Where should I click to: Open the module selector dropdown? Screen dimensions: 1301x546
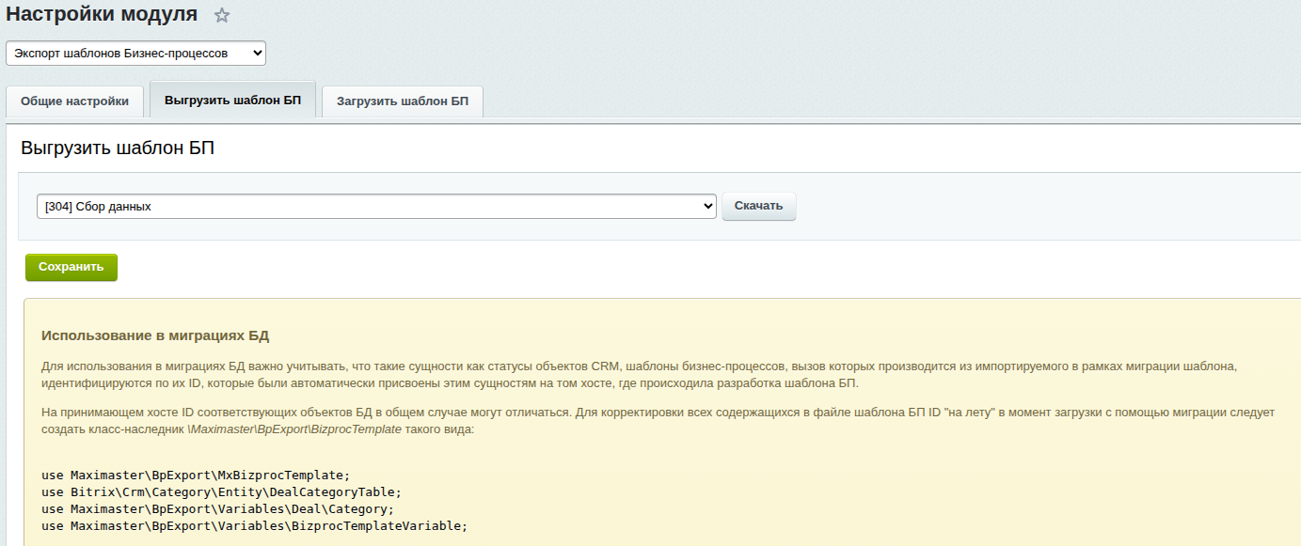tap(135, 54)
